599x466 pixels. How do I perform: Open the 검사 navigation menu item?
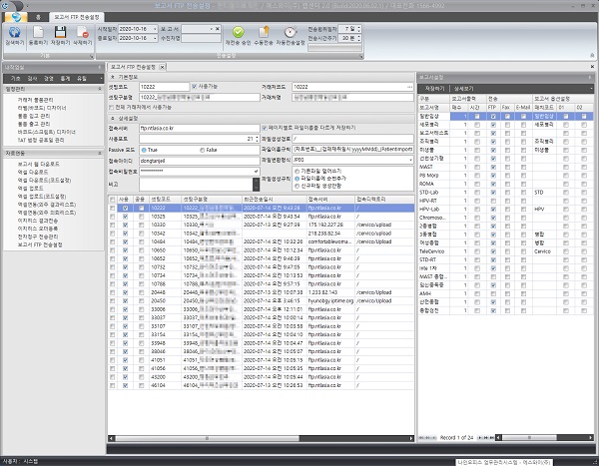click(32, 79)
